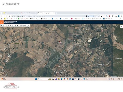Click the 'Akarkaya T.' map label
Viewport: 123px width, 92px height.
(96, 39)
